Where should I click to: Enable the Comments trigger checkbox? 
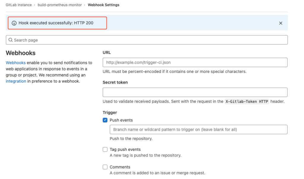point(105,167)
